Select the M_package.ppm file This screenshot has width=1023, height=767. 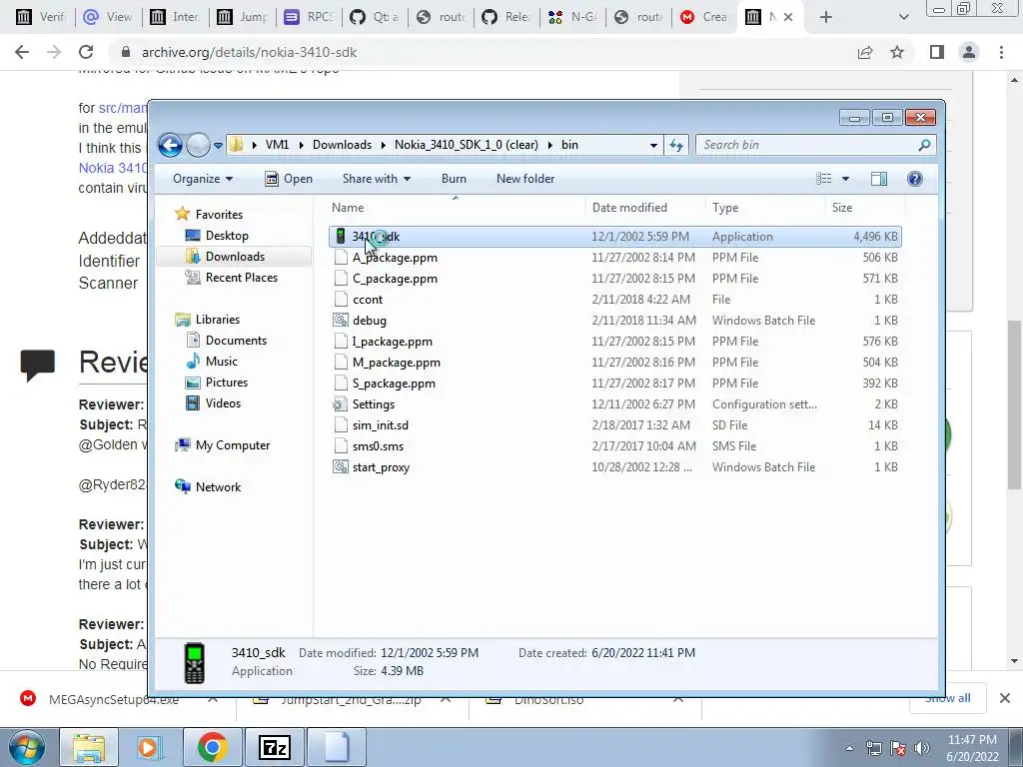coord(396,362)
